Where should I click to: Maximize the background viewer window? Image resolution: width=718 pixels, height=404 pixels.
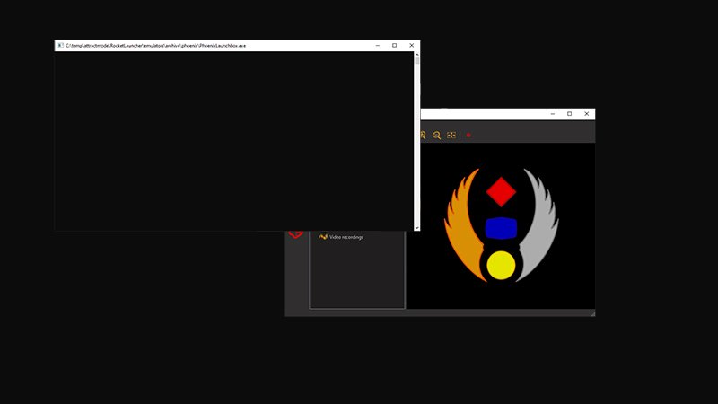tap(570, 114)
